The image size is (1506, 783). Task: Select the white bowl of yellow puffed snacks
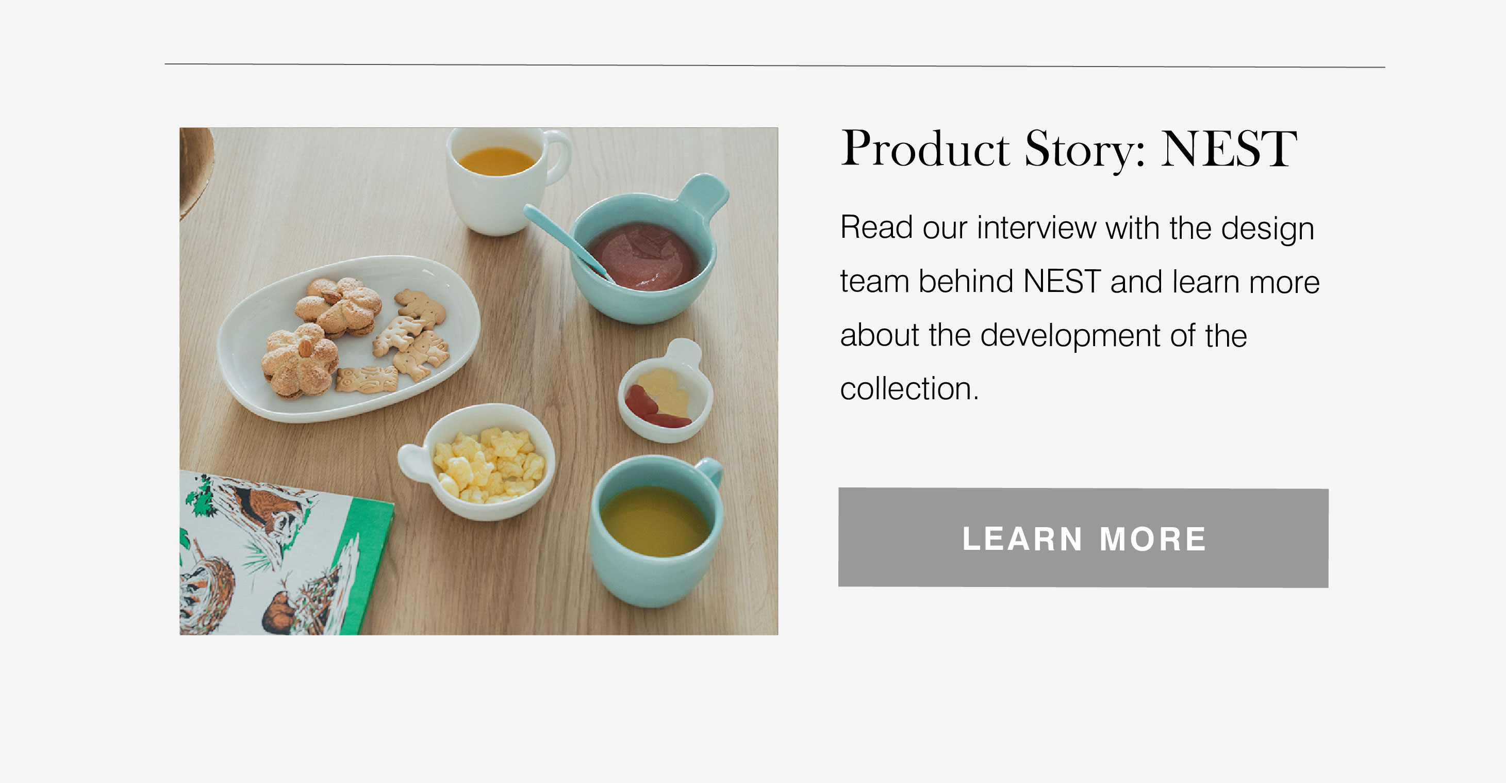(477, 461)
